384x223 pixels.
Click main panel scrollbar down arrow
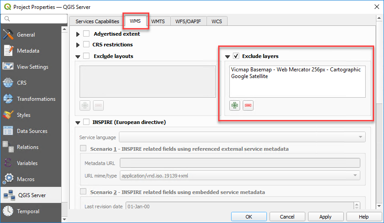[x=379, y=206]
